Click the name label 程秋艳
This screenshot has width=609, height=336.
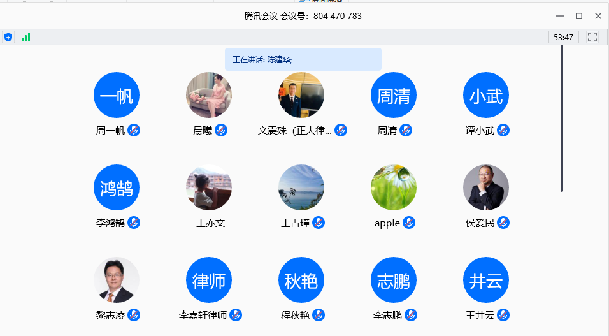coord(295,316)
